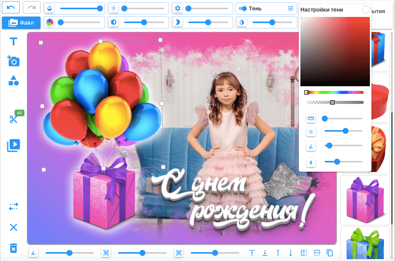Click the contrast half-drop icon
Viewport: 395px width, 261px height.
[x=242, y=22]
